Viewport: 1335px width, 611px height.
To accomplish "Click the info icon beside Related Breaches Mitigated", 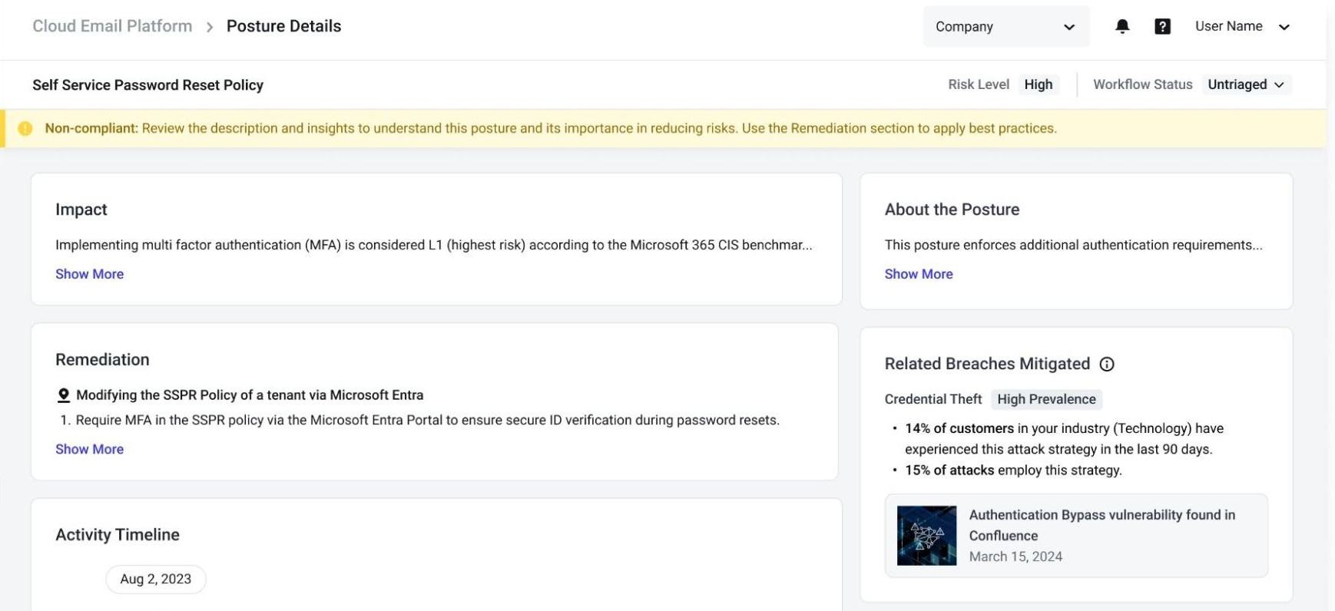I will tap(1107, 364).
